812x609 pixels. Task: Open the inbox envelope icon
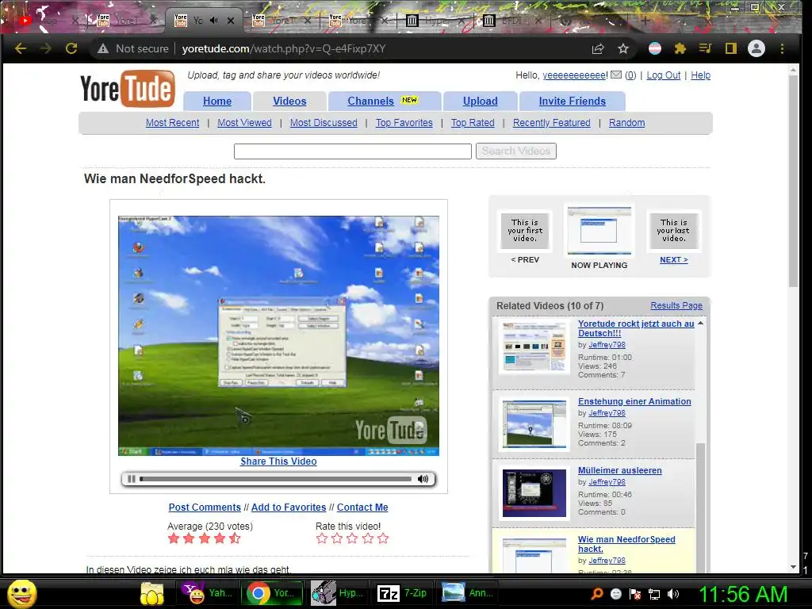point(615,75)
